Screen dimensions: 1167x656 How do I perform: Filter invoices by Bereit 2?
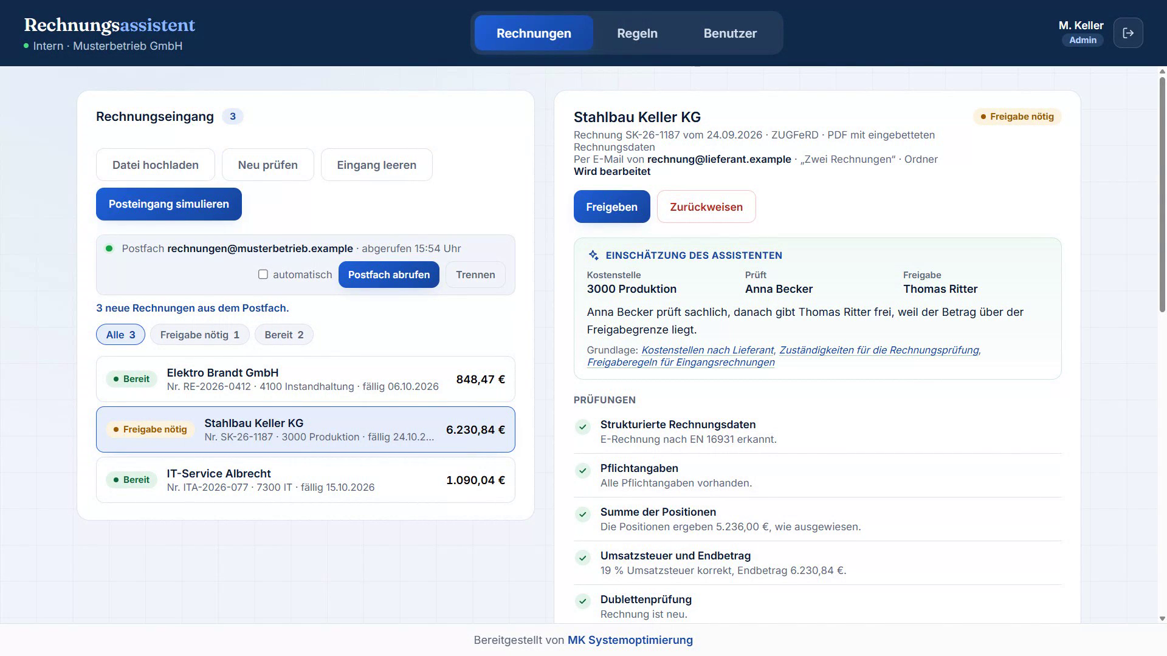284,335
